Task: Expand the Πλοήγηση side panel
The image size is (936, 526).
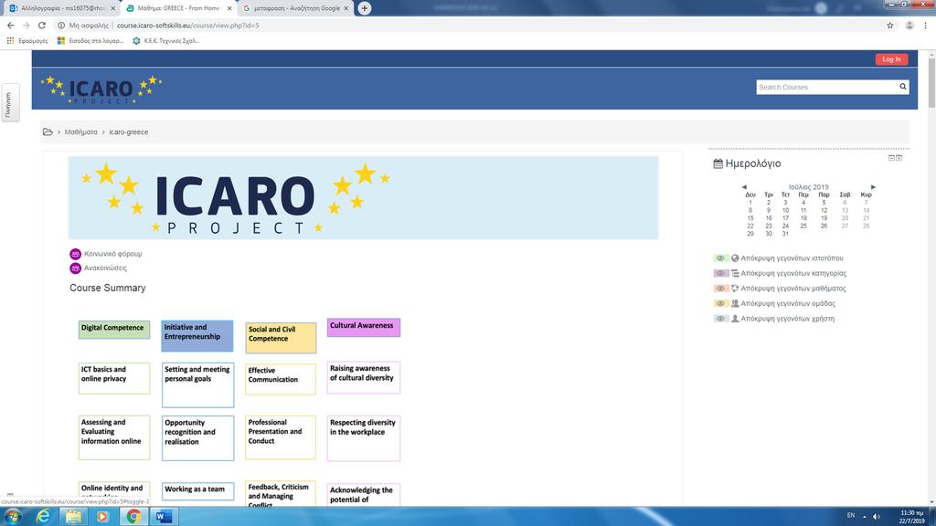Action: pyautogui.click(x=9, y=104)
